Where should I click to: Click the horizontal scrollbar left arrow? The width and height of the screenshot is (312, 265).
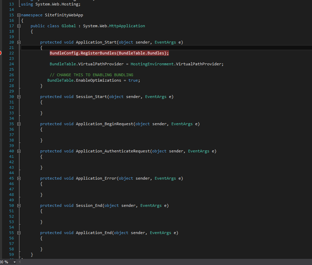tap(19, 262)
